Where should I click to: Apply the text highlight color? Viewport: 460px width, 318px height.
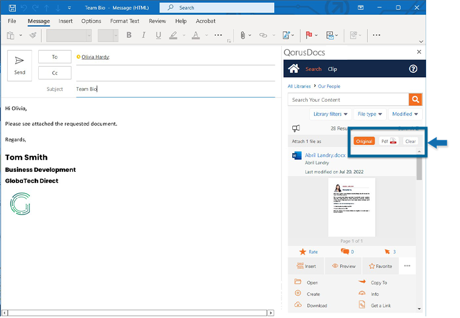[x=173, y=35]
